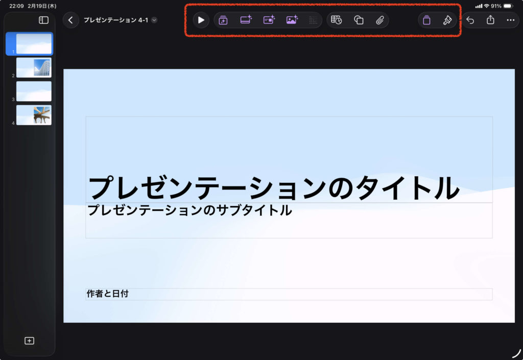This screenshot has width=523, height=360.
Task: Tap the first purple sparkle slide-stack icon
Action: pos(223,20)
